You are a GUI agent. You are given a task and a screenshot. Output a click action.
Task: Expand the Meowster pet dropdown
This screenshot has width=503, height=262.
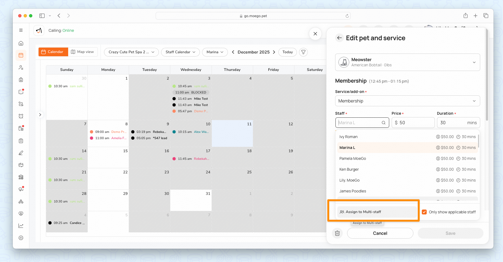point(474,62)
